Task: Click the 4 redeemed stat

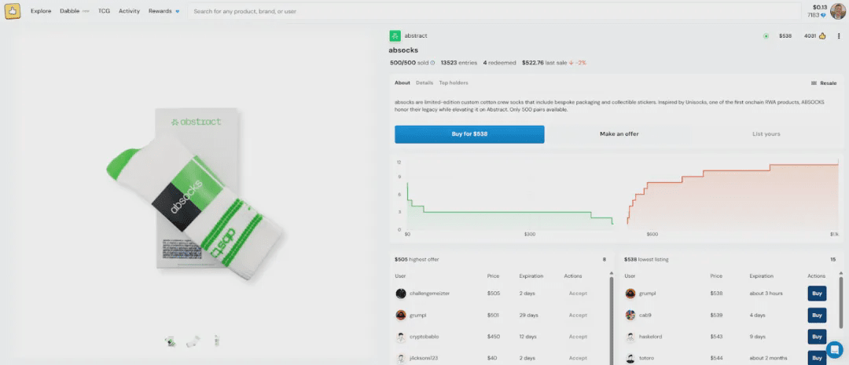Action: [x=498, y=63]
